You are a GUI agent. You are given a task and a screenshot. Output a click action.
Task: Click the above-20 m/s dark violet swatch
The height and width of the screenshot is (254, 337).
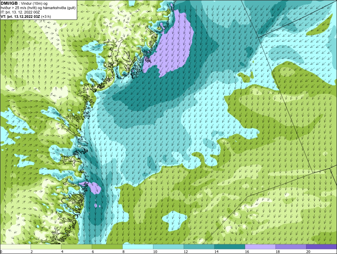tap(321, 247)
